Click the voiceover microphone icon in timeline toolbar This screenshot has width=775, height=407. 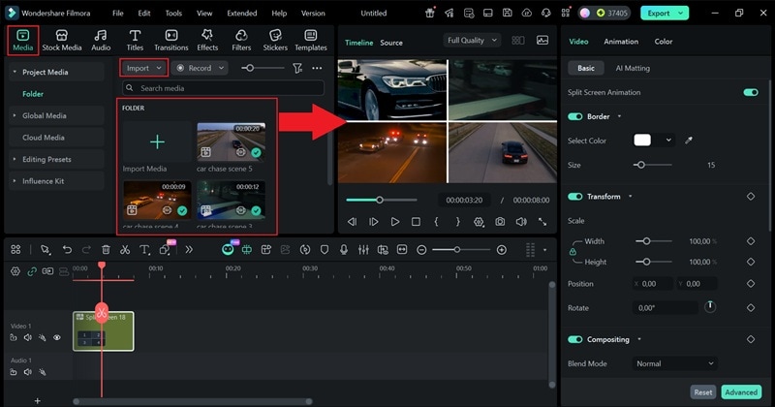(x=344, y=250)
